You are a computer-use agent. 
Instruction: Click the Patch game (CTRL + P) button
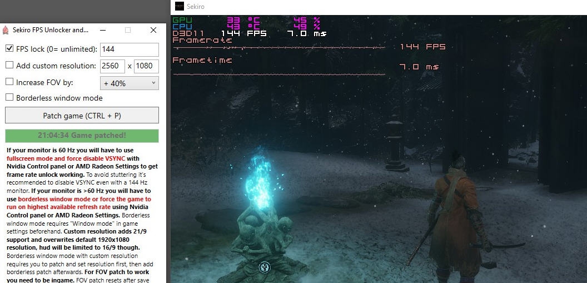[x=82, y=115]
